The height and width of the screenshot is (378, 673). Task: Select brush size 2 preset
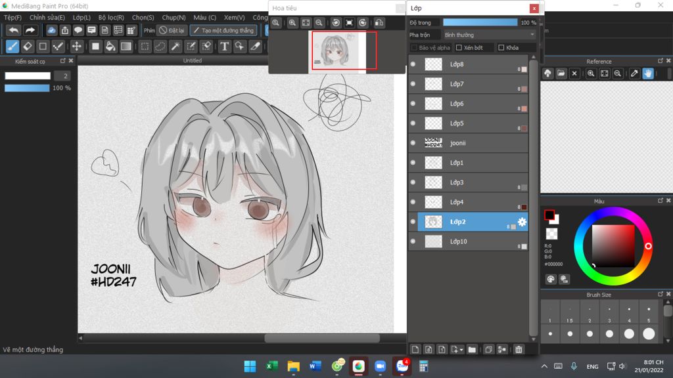pos(590,313)
